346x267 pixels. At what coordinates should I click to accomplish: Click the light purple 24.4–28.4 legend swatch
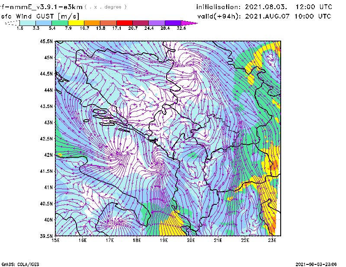click(157, 23)
